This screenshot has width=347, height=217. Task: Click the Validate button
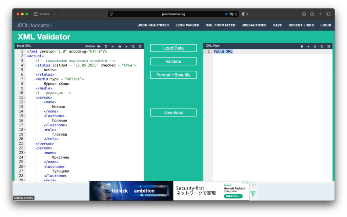click(x=173, y=61)
